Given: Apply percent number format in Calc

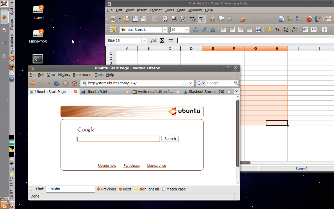Looking at the screenshot, I should point(277,30).
